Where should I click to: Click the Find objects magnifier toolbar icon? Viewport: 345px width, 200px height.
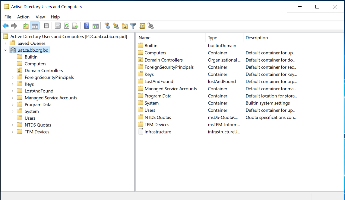click(x=142, y=26)
